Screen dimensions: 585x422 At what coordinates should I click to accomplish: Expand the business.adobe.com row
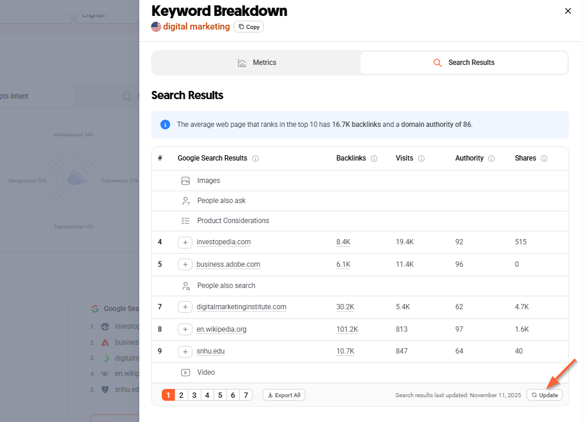click(x=185, y=264)
